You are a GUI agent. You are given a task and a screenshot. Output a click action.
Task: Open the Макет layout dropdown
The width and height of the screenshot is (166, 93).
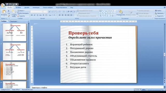21,11
